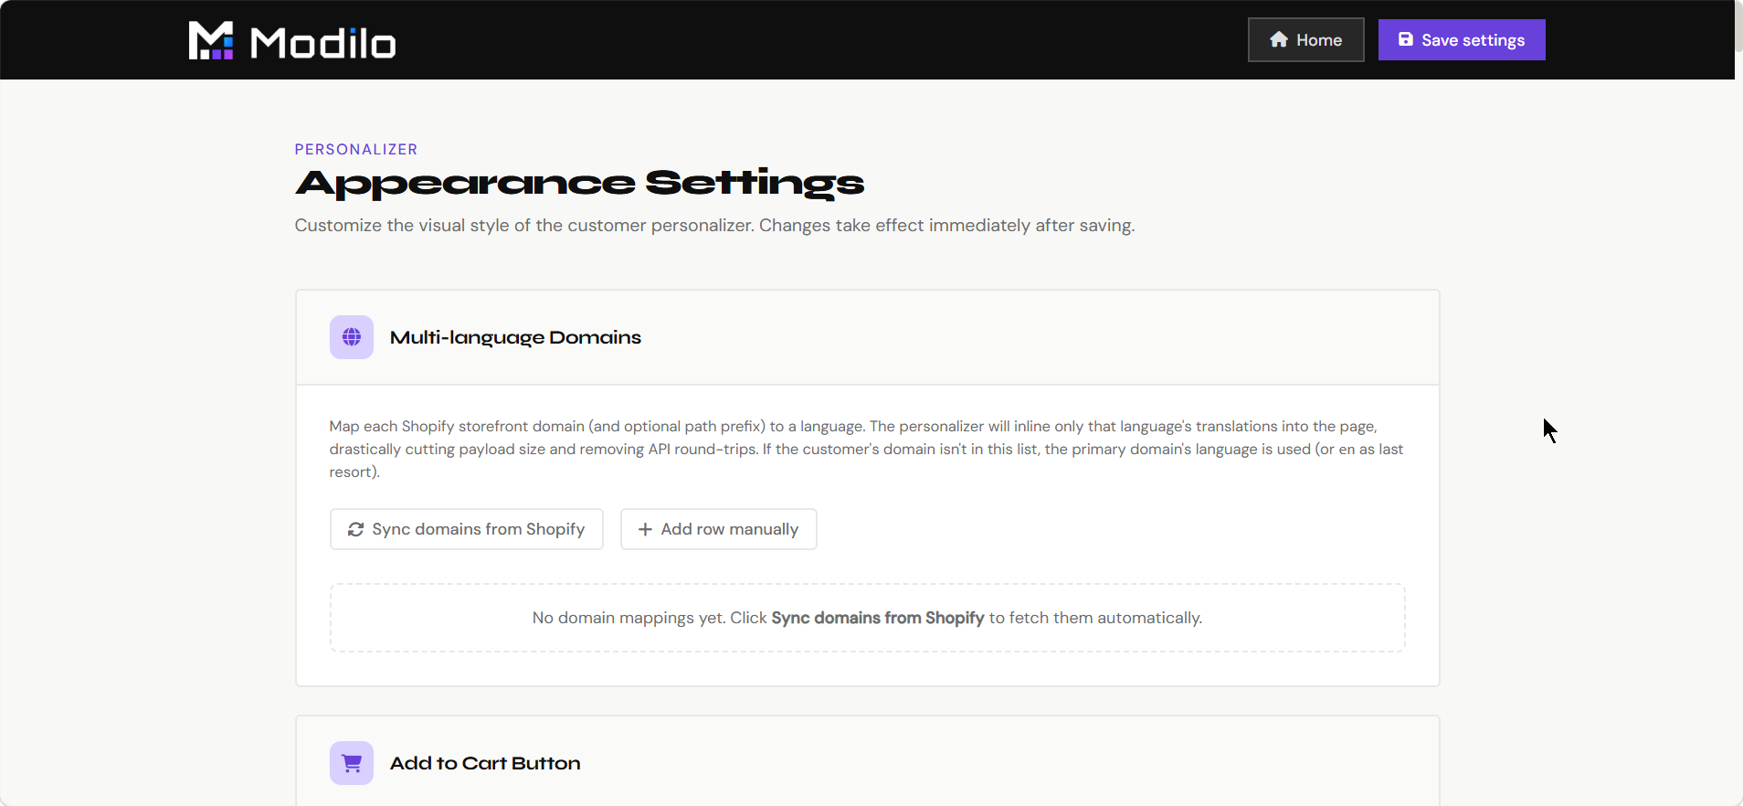Click the house icon in Home button
The image size is (1743, 806).
[1279, 39]
